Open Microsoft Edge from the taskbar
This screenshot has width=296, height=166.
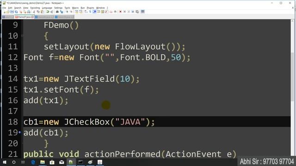tap(33, 162)
